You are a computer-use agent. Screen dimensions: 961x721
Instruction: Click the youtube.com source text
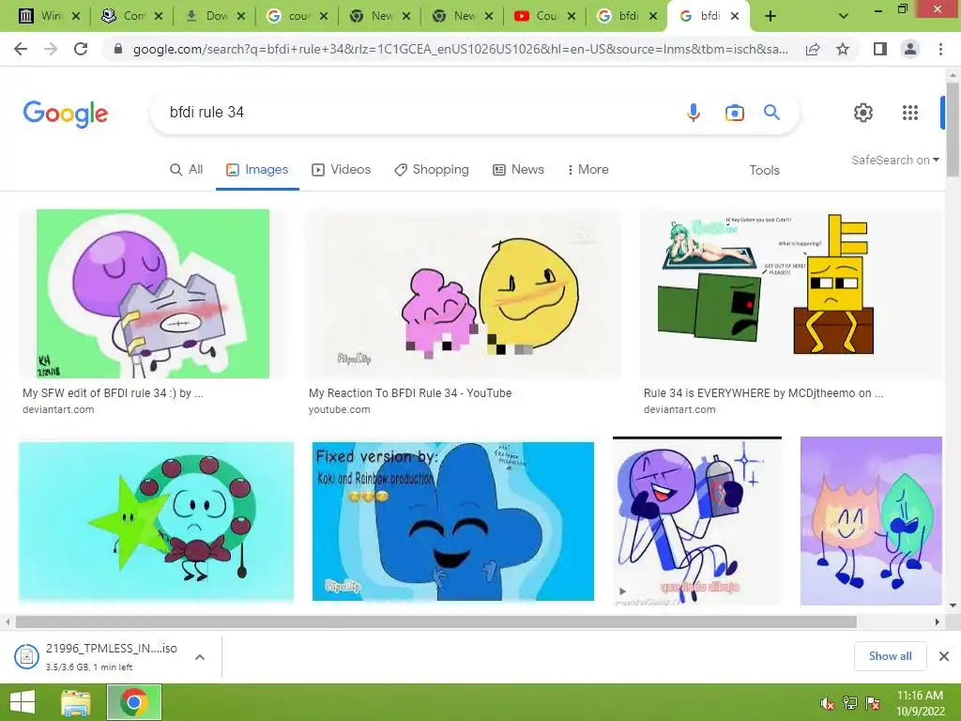tap(339, 409)
